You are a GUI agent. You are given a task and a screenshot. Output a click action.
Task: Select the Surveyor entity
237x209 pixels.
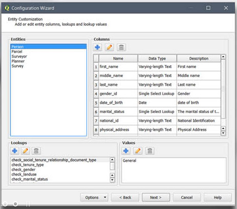coord(19,56)
